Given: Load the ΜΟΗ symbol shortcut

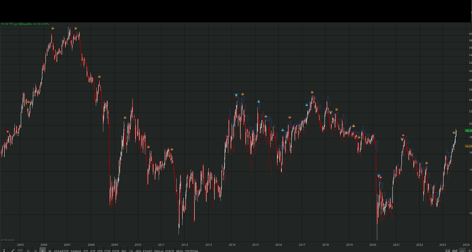Looking at the screenshot, I should (179, 251).
